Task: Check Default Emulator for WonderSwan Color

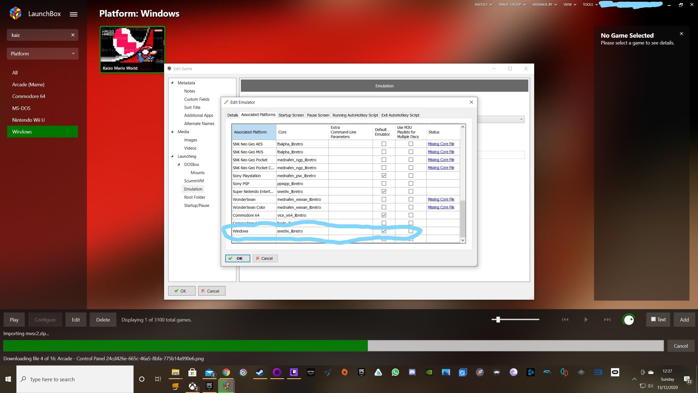Action: click(384, 207)
